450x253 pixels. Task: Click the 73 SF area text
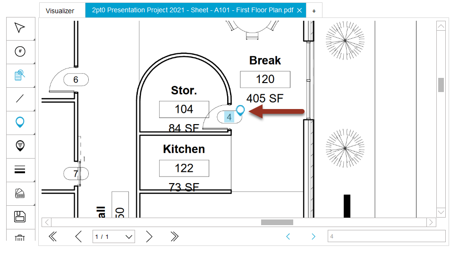pos(184,187)
